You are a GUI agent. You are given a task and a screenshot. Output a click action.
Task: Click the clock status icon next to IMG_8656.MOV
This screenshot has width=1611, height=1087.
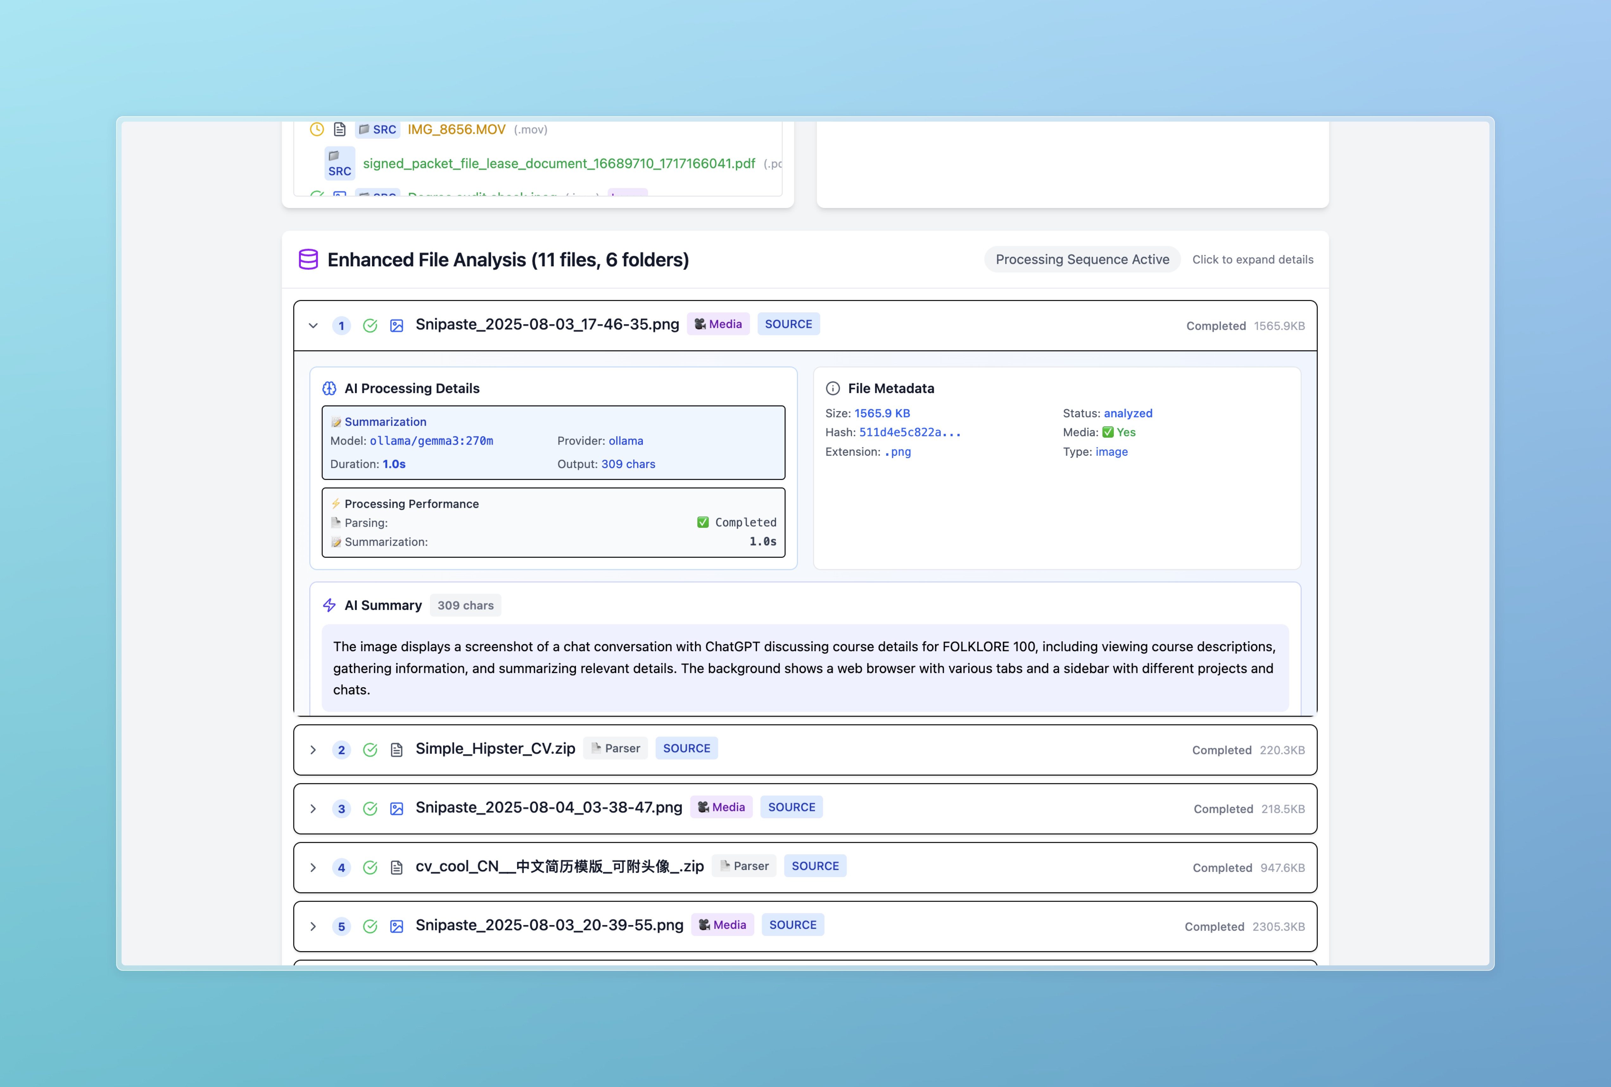click(317, 129)
